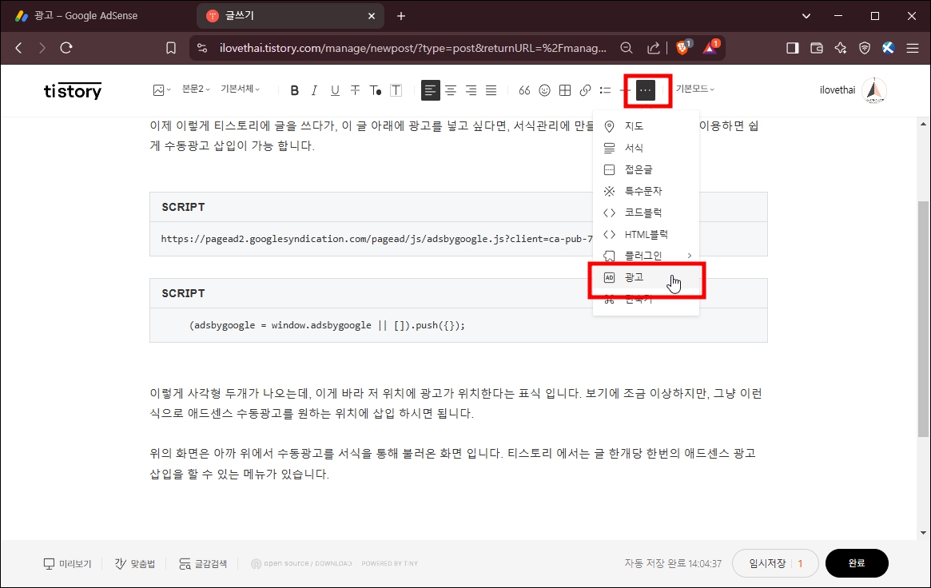Toggle center text alignment
The height and width of the screenshot is (588, 931).
[451, 89]
